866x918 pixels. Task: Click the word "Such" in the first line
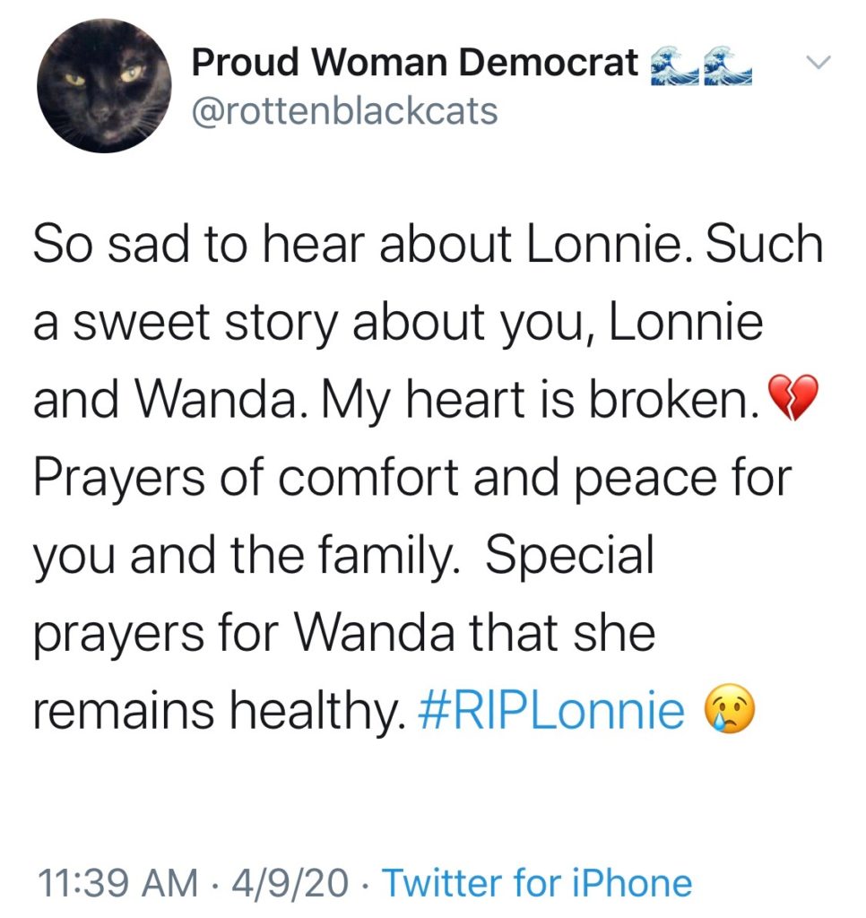tap(764, 244)
